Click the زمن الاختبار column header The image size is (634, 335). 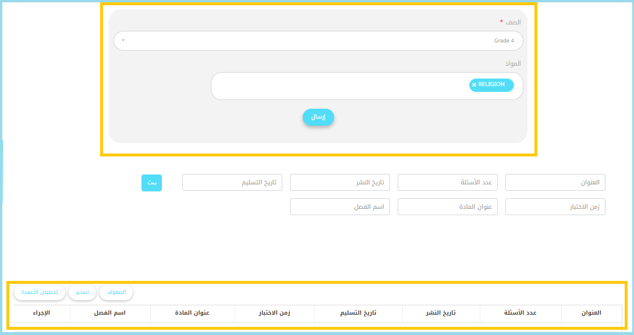(x=274, y=313)
